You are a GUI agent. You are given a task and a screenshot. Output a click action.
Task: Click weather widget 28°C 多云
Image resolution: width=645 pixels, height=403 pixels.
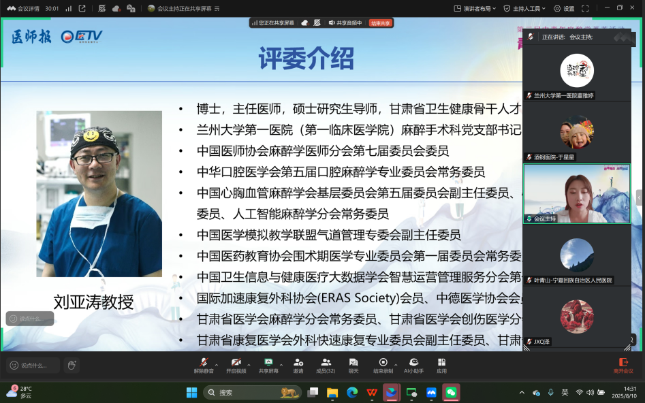click(19, 392)
